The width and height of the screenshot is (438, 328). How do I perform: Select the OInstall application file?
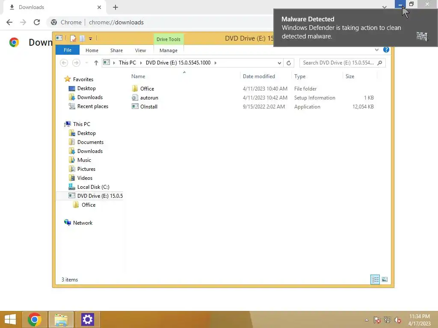point(148,106)
